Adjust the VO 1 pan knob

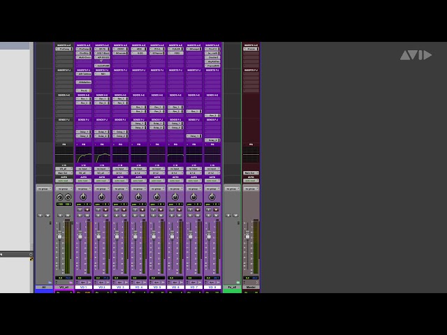pyautogui.click(x=83, y=197)
